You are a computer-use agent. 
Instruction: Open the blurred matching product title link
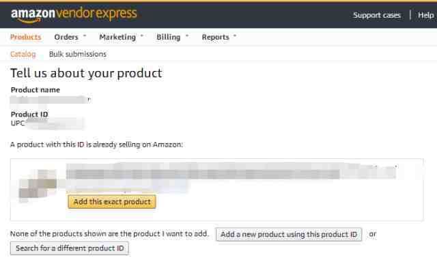click(x=231, y=171)
